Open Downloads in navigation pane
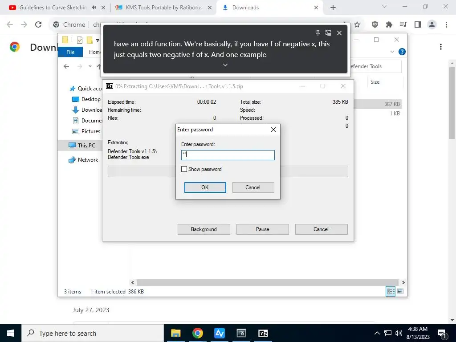This screenshot has height=342, width=456. [x=87, y=110]
